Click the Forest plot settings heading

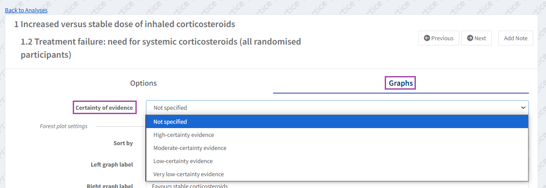[64, 126]
